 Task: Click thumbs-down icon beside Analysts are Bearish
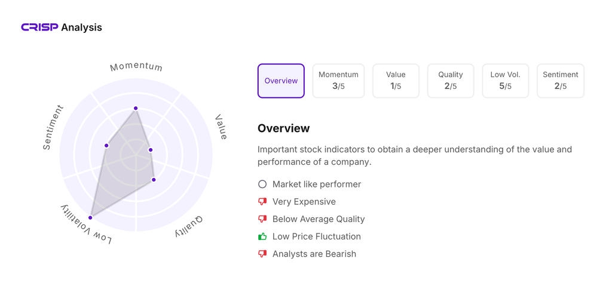coord(262,254)
